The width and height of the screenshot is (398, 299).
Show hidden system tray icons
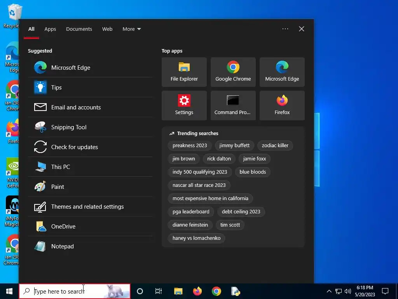(x=329, y=291)
